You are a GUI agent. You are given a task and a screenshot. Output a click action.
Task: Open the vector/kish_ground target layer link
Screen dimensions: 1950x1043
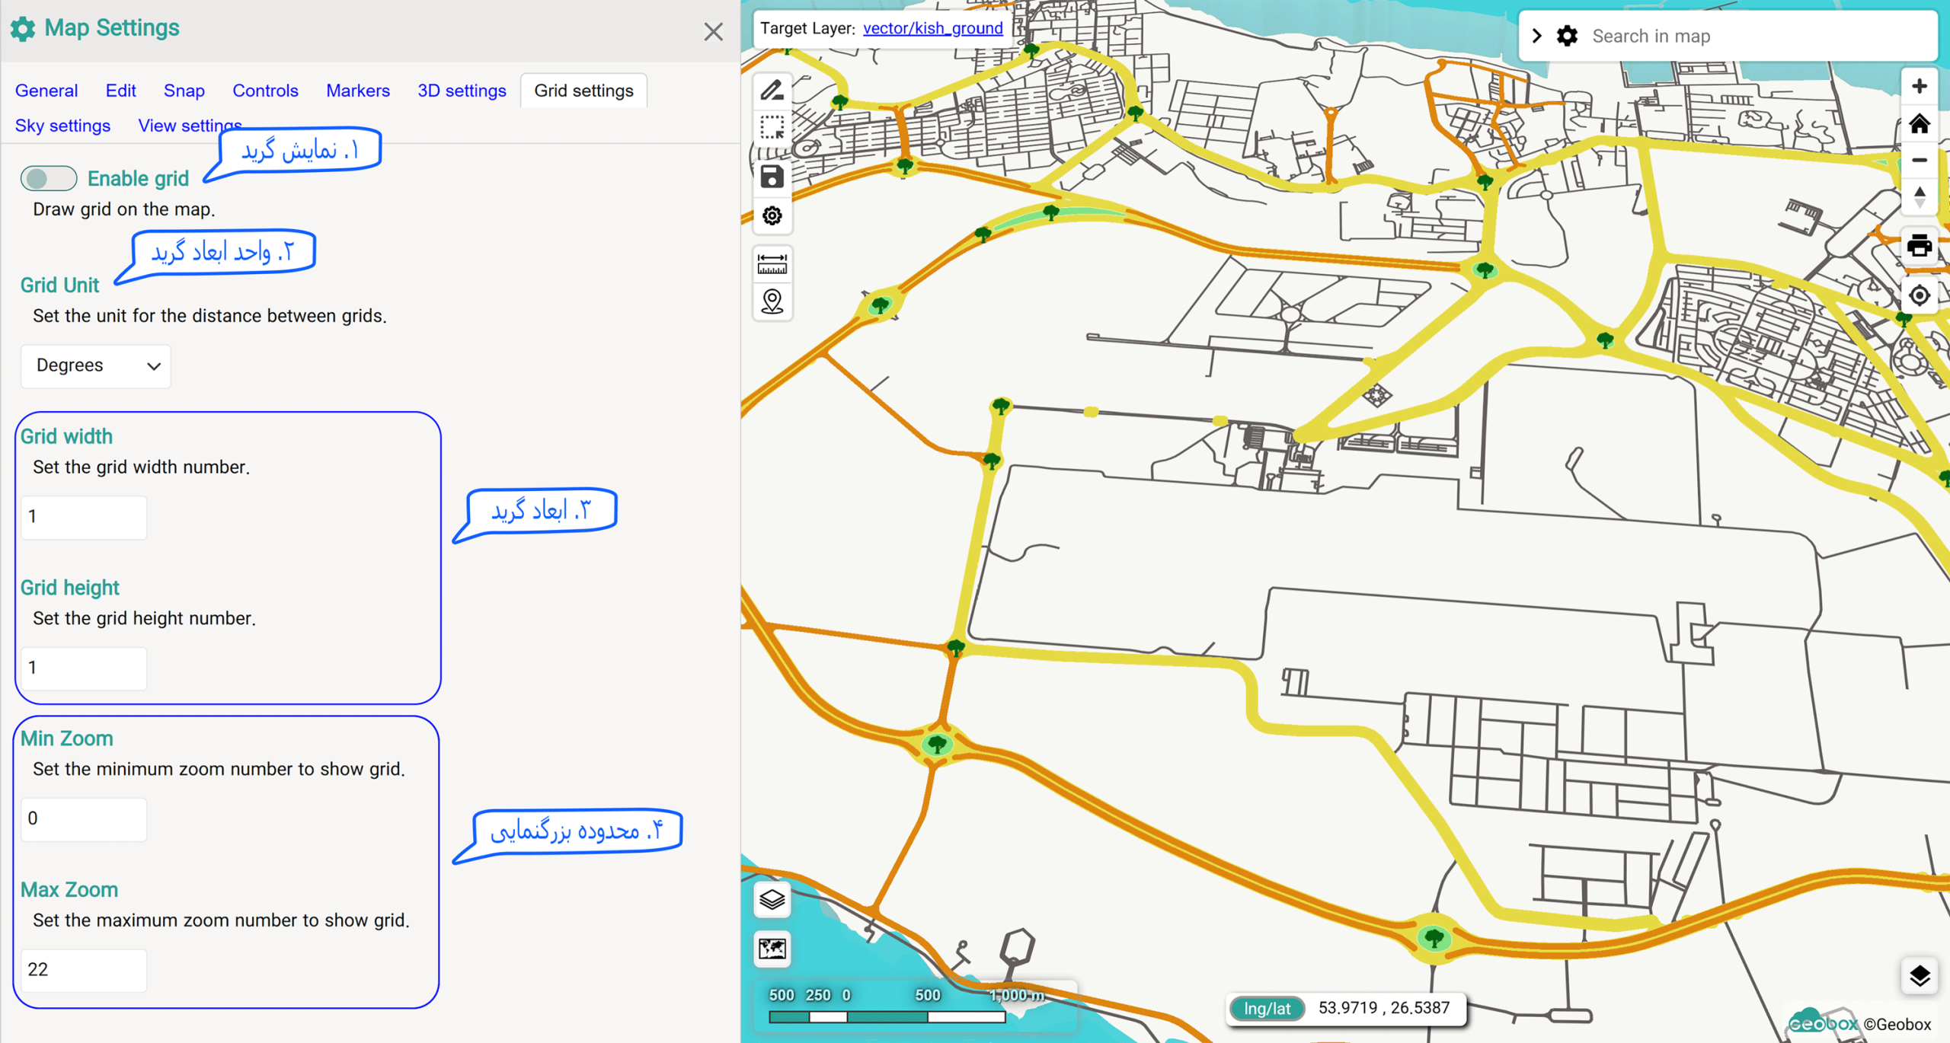point(932,28)
